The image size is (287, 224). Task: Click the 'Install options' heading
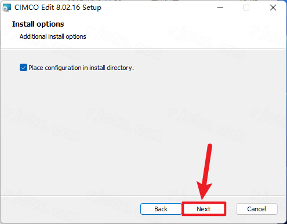click(x=38, y=24)
